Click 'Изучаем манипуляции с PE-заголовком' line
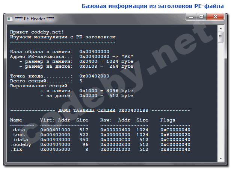This screenshot has height=170, width=231. point(63,37)
